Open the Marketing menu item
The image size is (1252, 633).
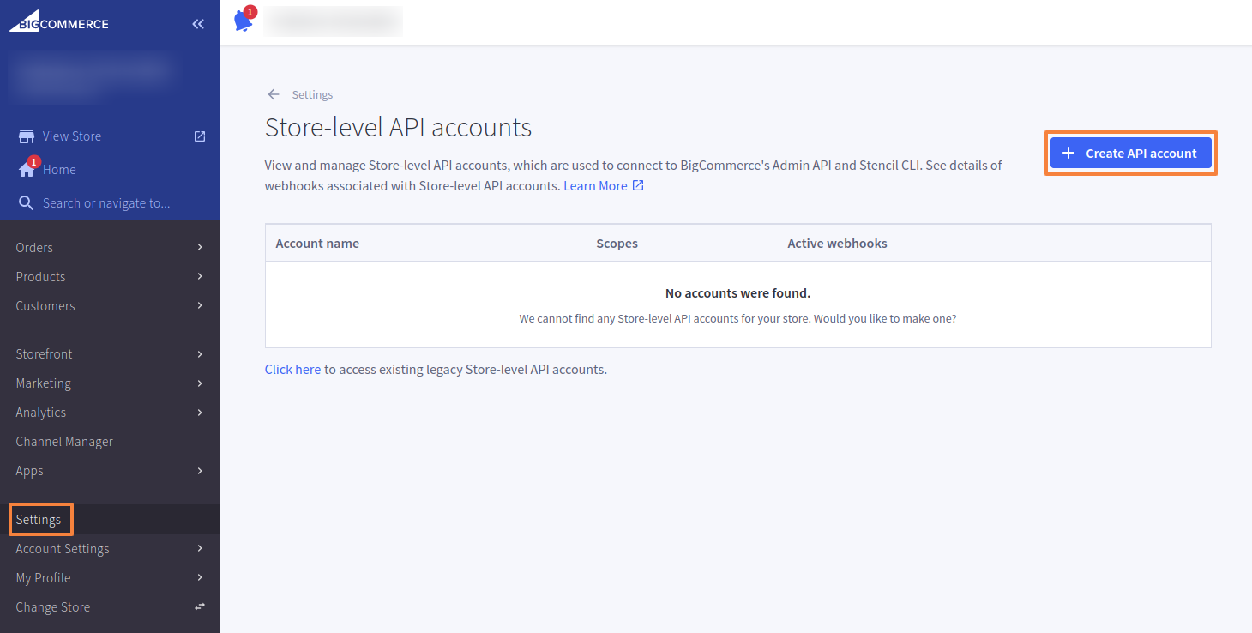[44, 383]
